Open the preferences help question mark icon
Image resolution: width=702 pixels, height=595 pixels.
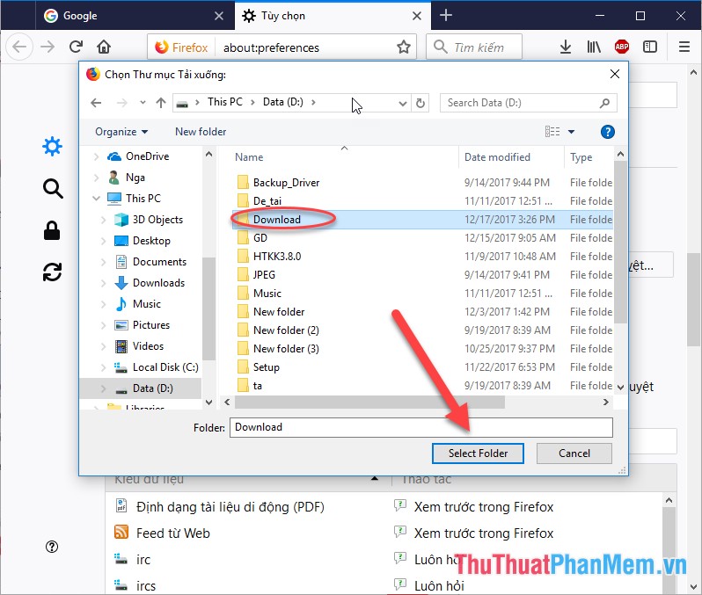52,547
